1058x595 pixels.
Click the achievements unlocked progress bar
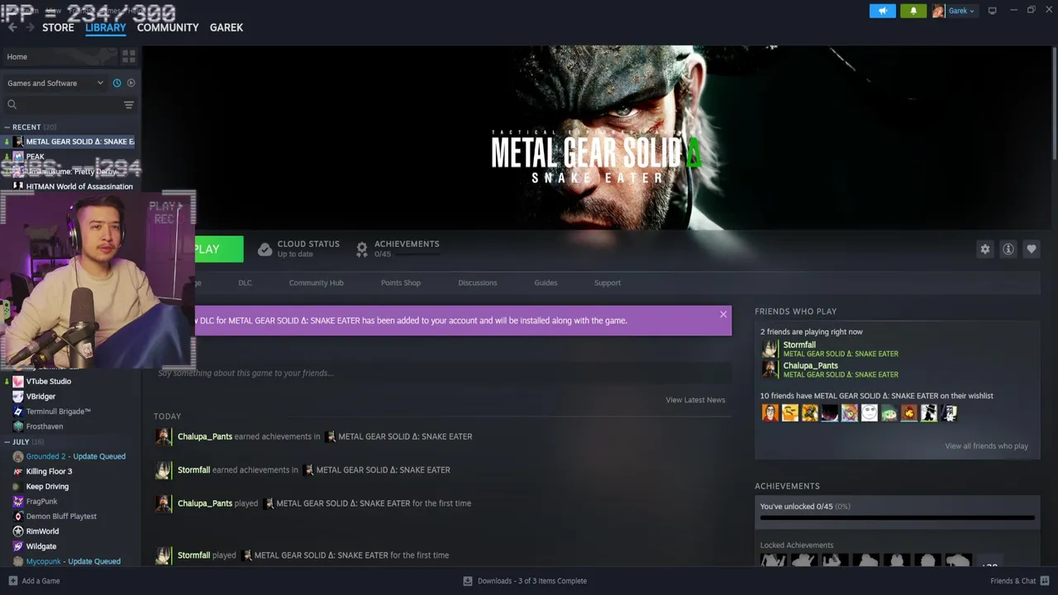897,518
